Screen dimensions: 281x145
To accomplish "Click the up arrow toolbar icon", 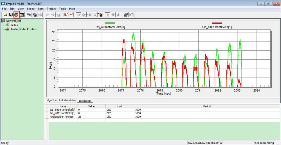I will coord(113,15).
